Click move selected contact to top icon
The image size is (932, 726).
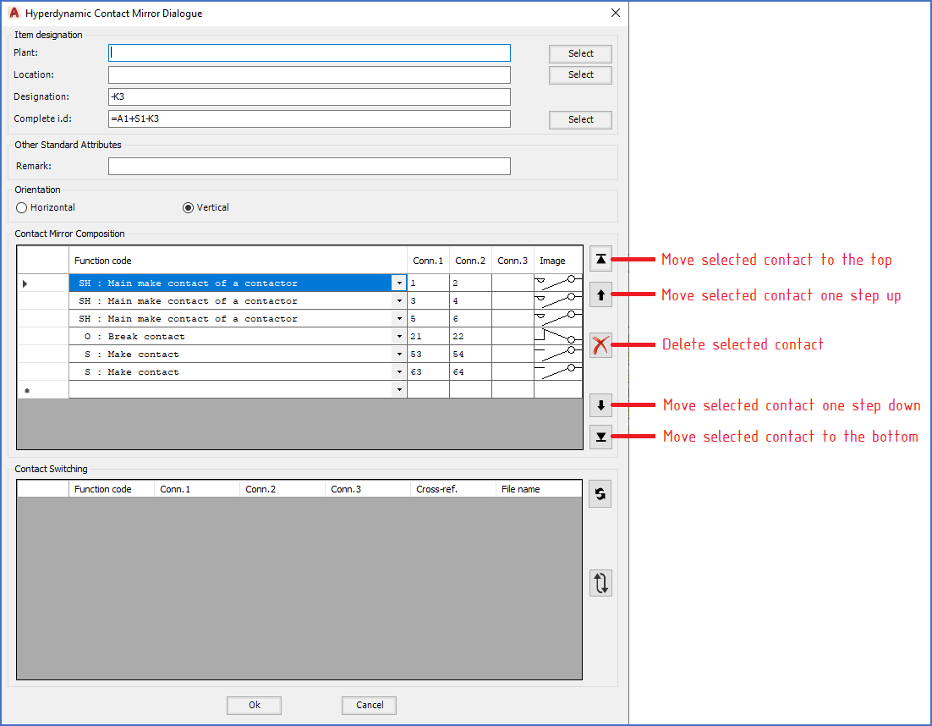600,260
